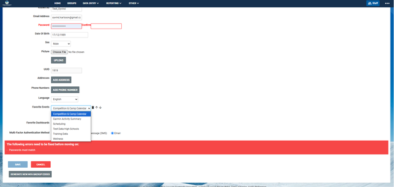This screenshot has width=394, height=187.
Task: Click the site logo in the navbar
Action: [6, 3]
